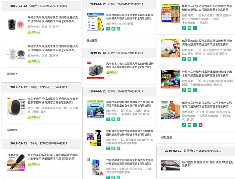
Task: Check the box for order 274064140331443819
Action: point(88,4)
